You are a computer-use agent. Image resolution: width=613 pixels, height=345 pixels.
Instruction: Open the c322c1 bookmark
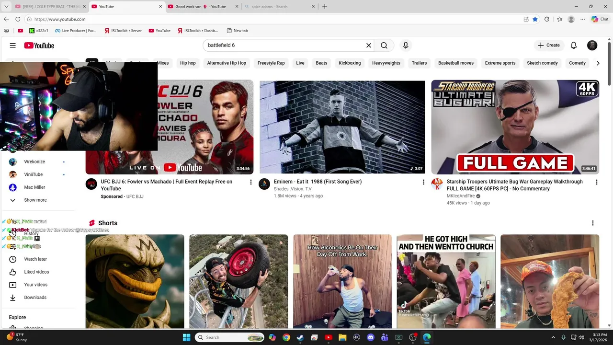click(x=39, y=31)
